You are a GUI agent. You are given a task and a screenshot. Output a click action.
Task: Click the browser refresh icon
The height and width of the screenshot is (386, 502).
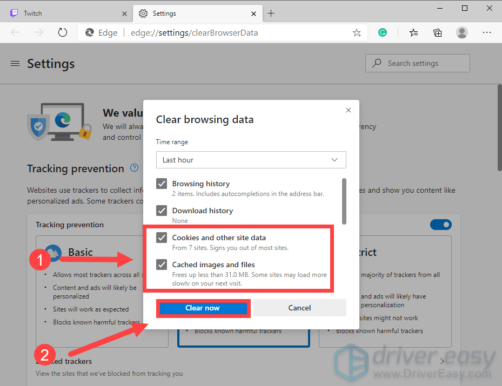[x=63, y=32]
